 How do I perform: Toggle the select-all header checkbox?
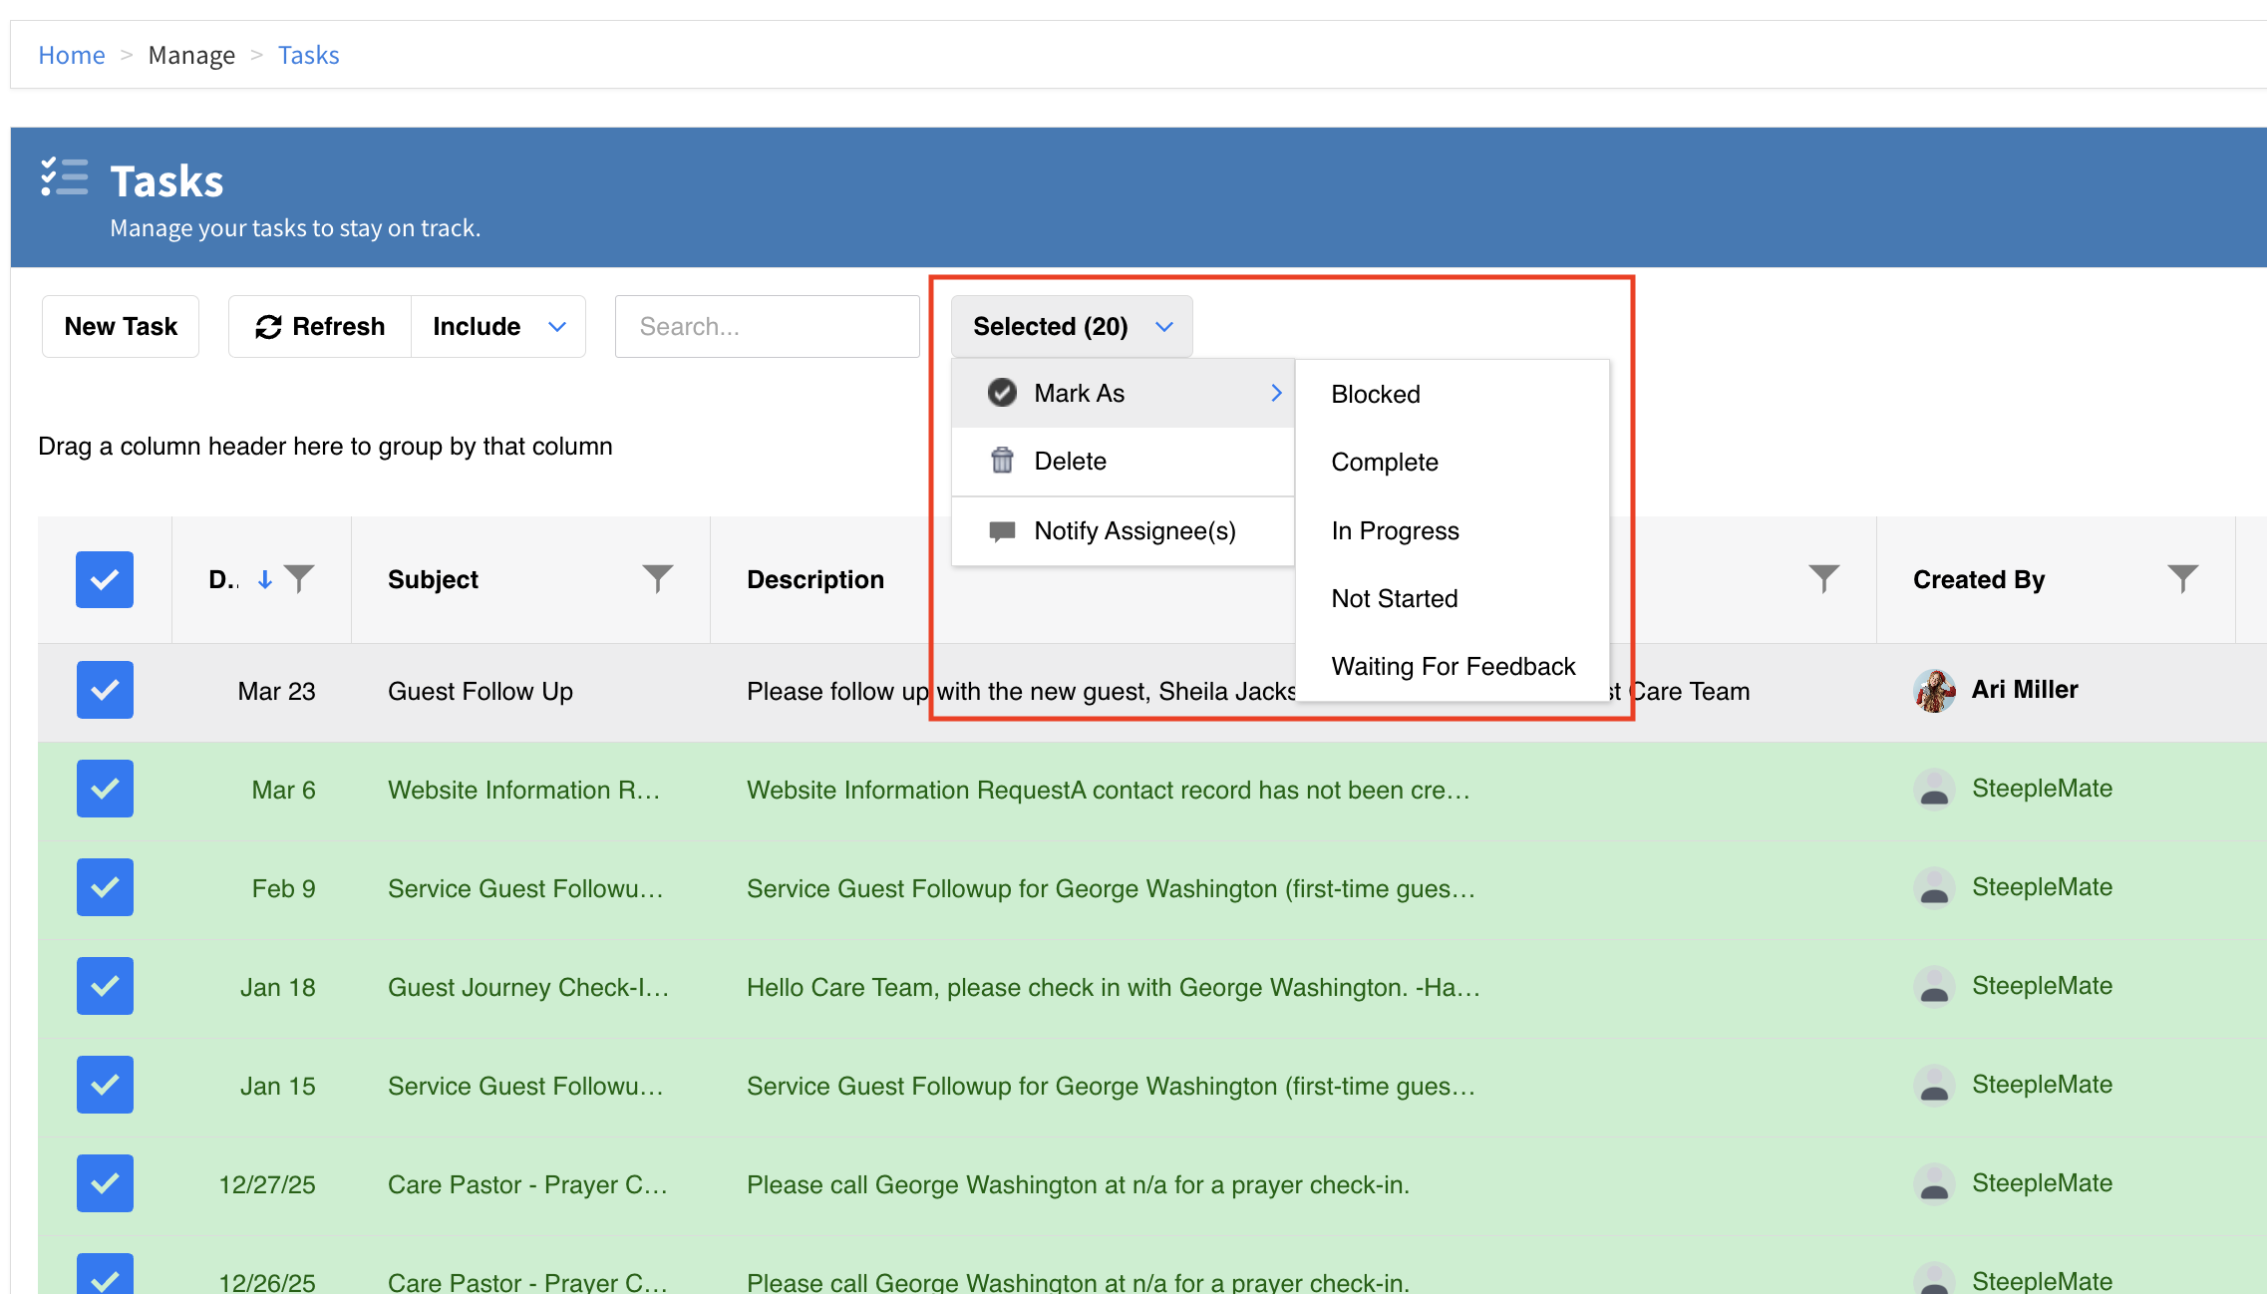tap(105, 579)
